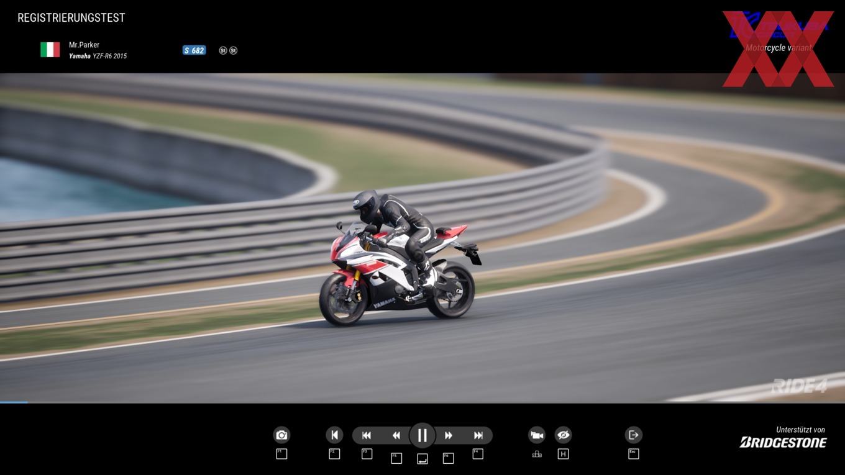Rewind the replay
The height and width of the screenshot is (475, 845).
(396, 435)
